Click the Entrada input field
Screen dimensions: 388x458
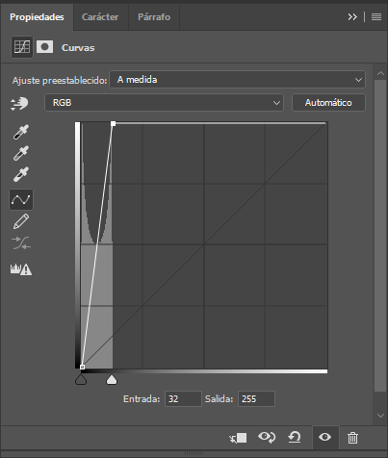(183, 399)
